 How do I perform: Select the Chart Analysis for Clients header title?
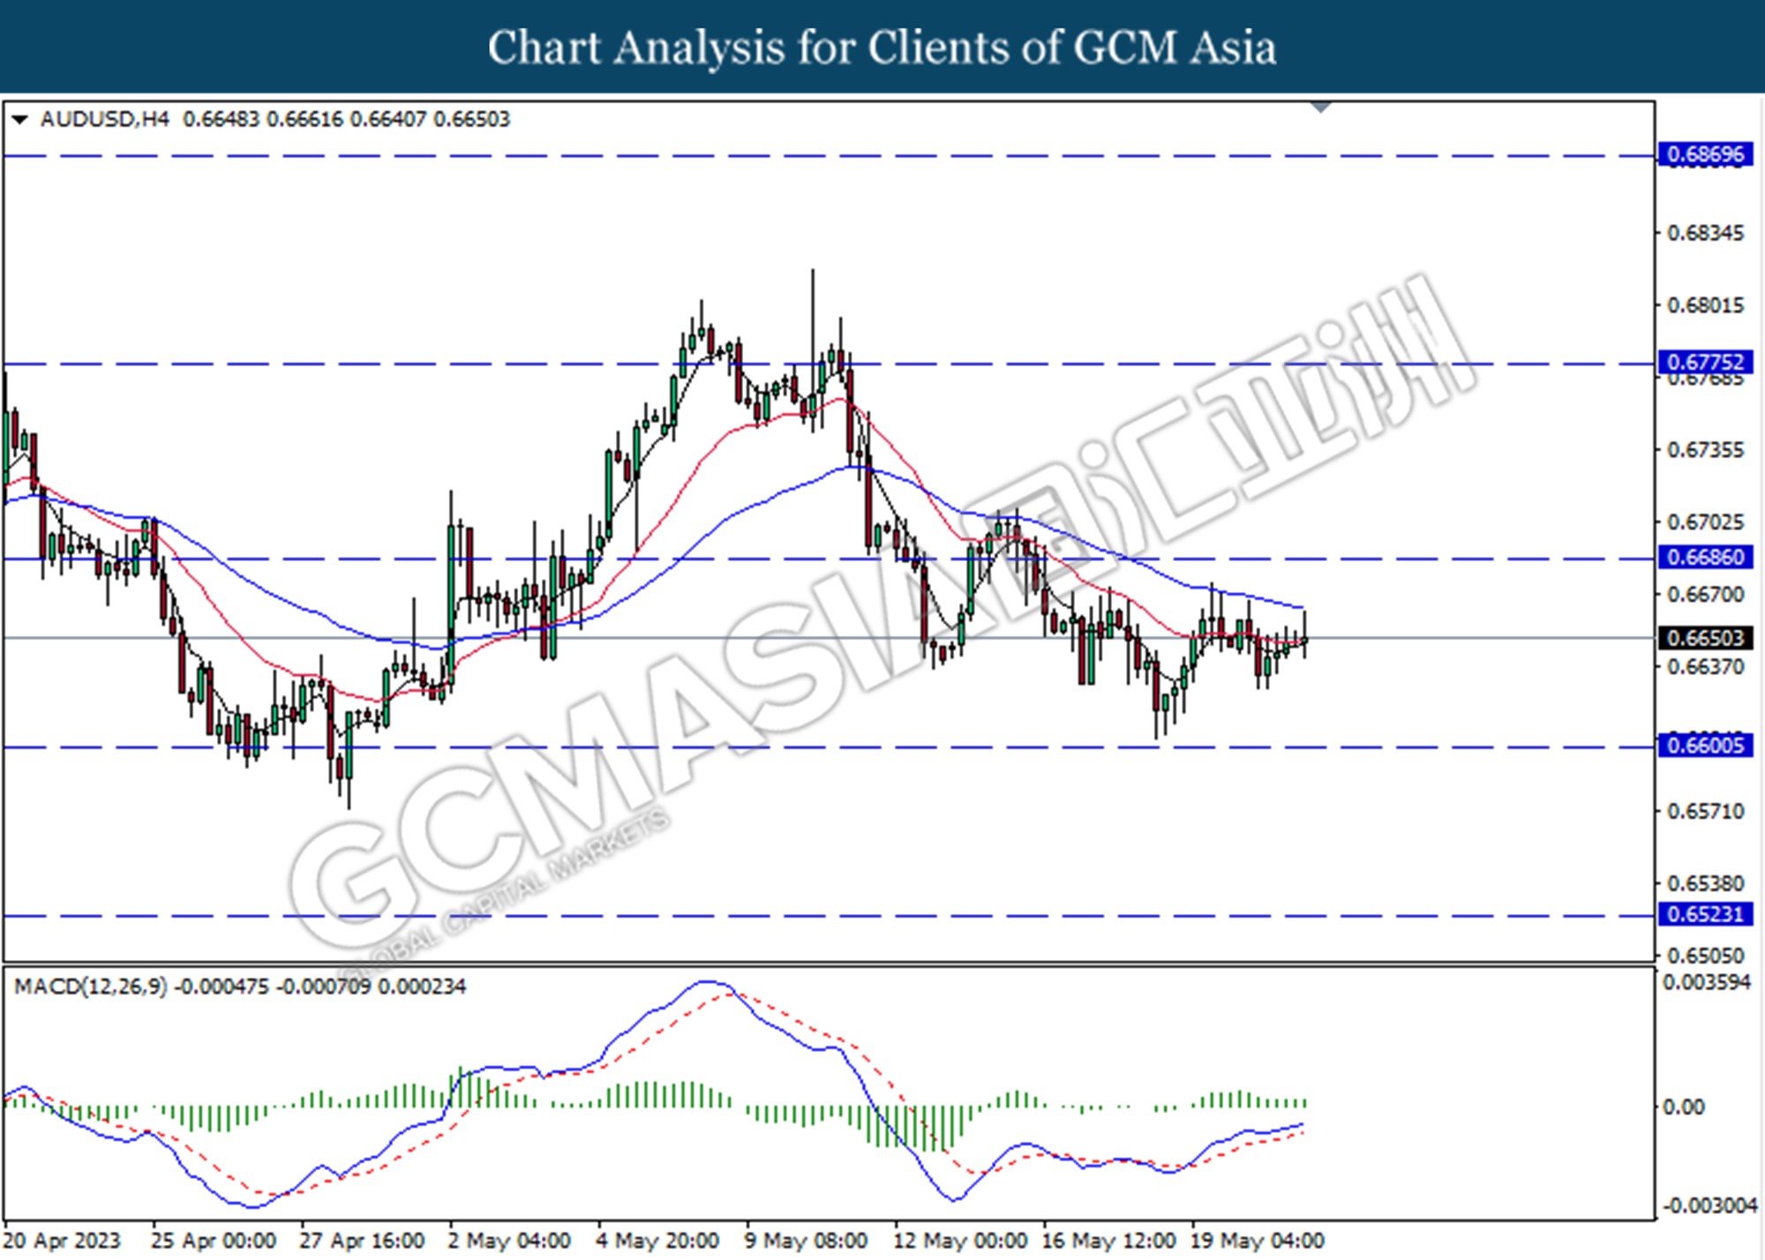(882, 48)
